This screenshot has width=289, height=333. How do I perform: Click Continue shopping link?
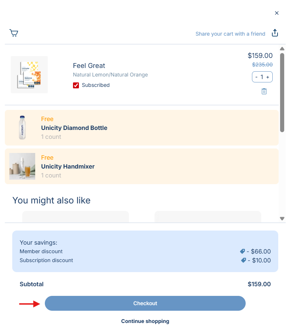tap(145, 321)
